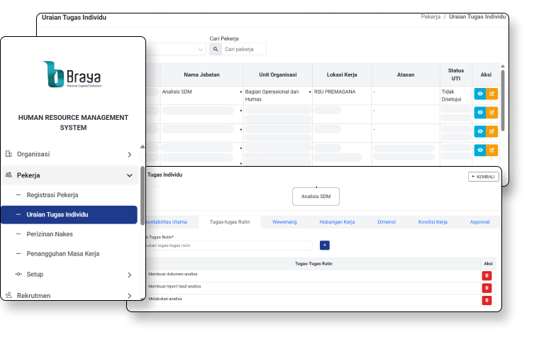The width and height of the screenshot is (539, 337).
Task: Click the eye icon in the third table row
Action: point(480,131)
